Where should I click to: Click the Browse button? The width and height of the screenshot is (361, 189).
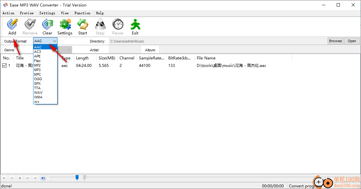click(x=335, y=41)
